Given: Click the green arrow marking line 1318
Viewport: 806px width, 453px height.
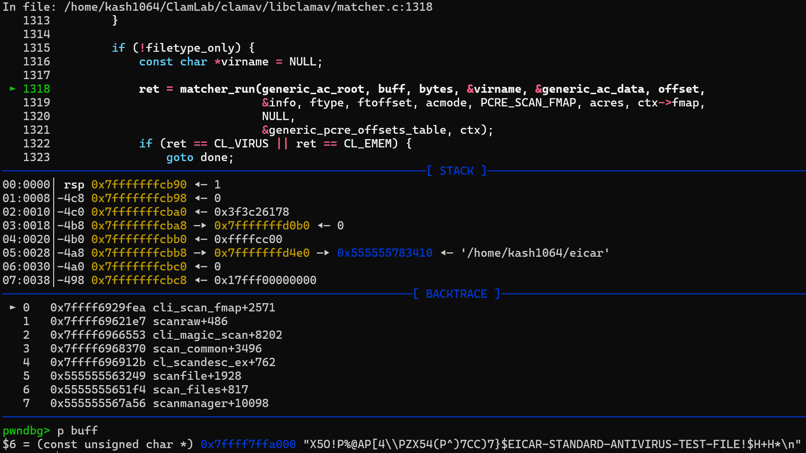Looking at the screenshot, I should click(x=13, y=89).
